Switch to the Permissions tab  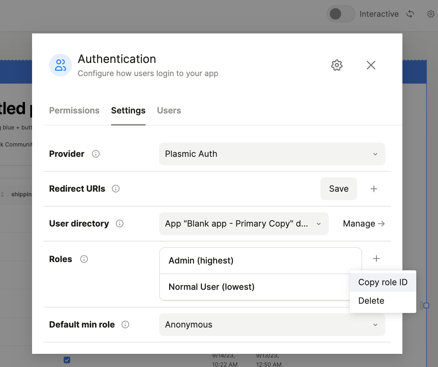point(74,111)
